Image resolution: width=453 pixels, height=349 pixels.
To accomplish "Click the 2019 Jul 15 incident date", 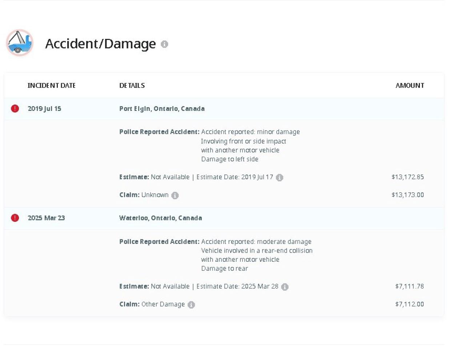I will [x=44, y=109].
